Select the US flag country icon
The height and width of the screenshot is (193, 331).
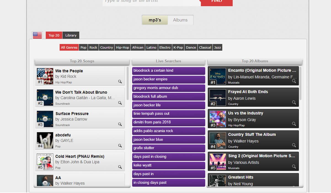coord(37,35)
